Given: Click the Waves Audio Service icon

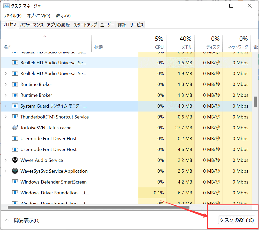Looking at the screenshot, I should (x=15, y=160).
